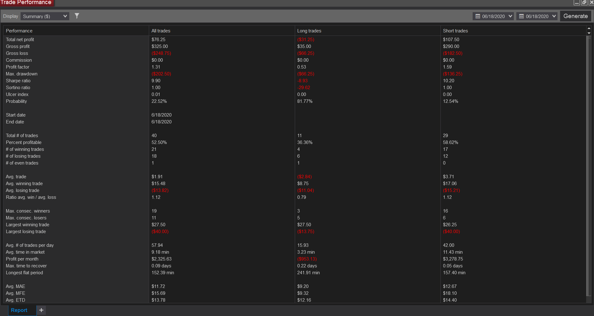Click the 81.77% long trades probability

click(305, 101)
